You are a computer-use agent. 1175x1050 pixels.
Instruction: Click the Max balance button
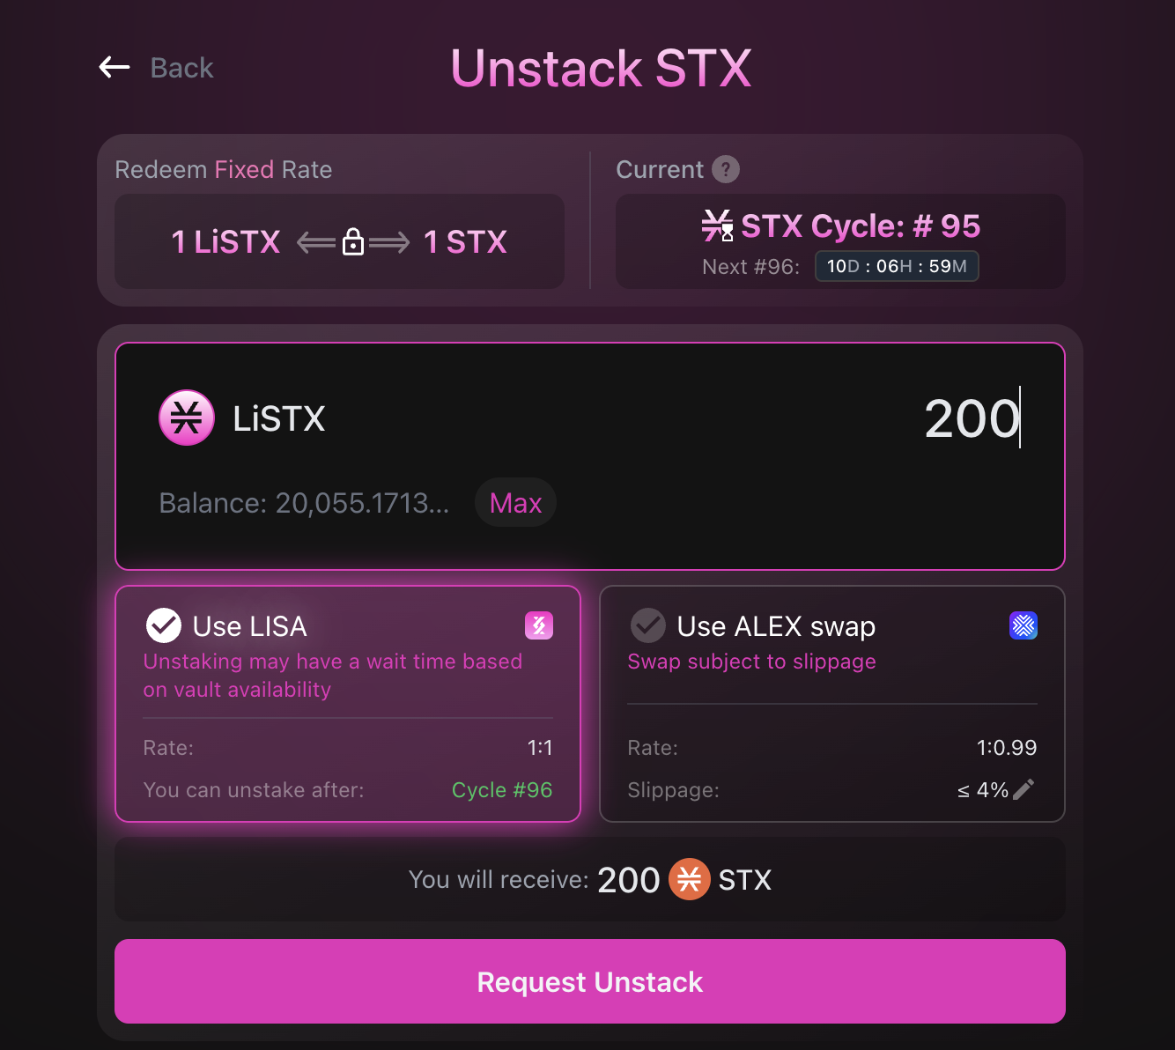(x=515, y=503)
